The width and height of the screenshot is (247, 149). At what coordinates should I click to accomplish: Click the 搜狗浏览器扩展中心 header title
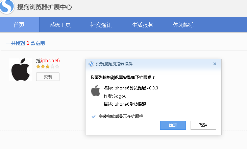tap(45, 7)
